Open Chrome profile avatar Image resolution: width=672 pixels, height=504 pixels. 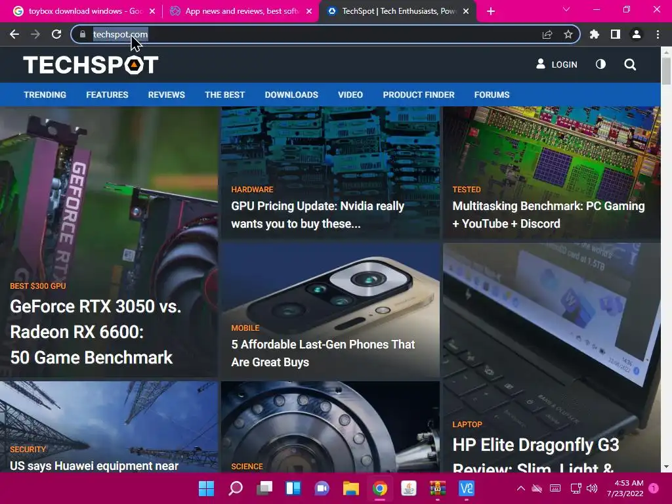pyautogui.click(x=637, y=34)
